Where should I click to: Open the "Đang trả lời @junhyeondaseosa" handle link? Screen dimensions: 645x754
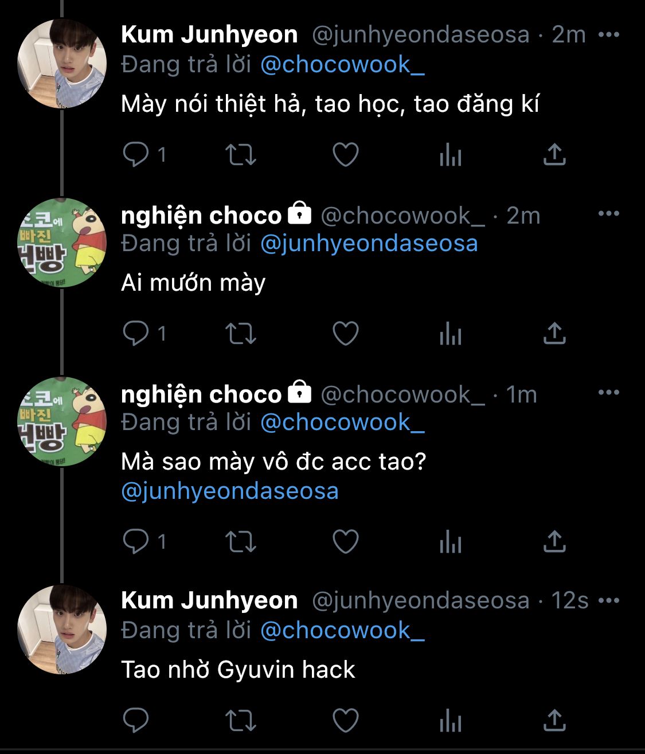click(369, 244)
